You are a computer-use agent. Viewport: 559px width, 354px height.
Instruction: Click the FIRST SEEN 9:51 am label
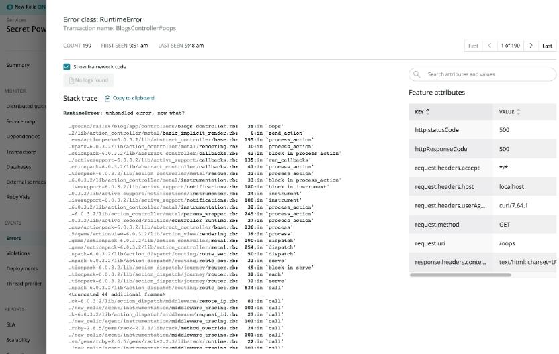tap(124, 46)
